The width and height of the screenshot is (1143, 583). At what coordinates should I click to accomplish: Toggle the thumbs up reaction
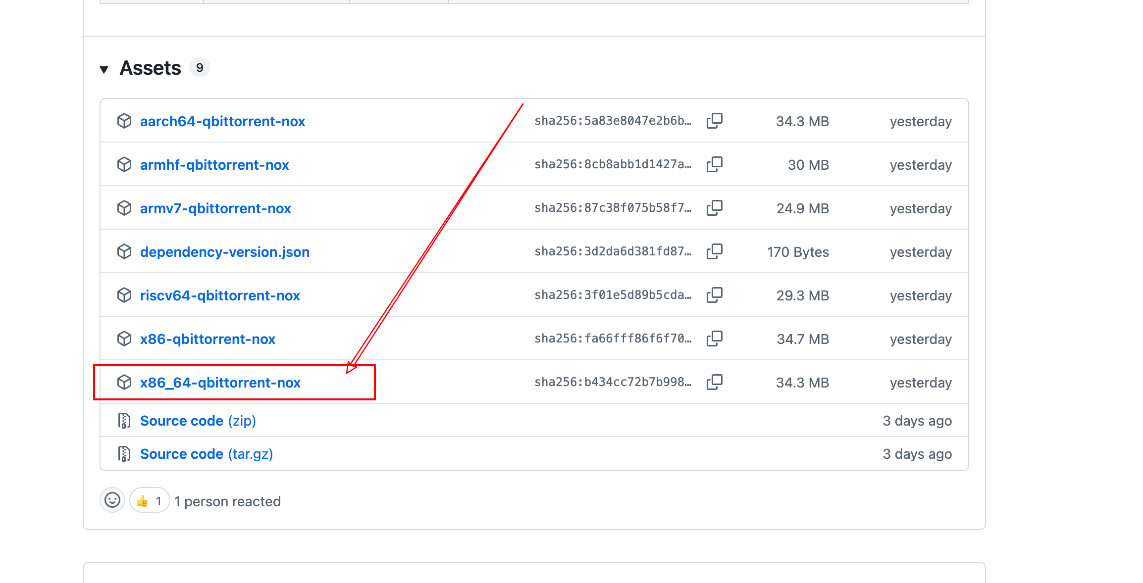pos(149,501)
